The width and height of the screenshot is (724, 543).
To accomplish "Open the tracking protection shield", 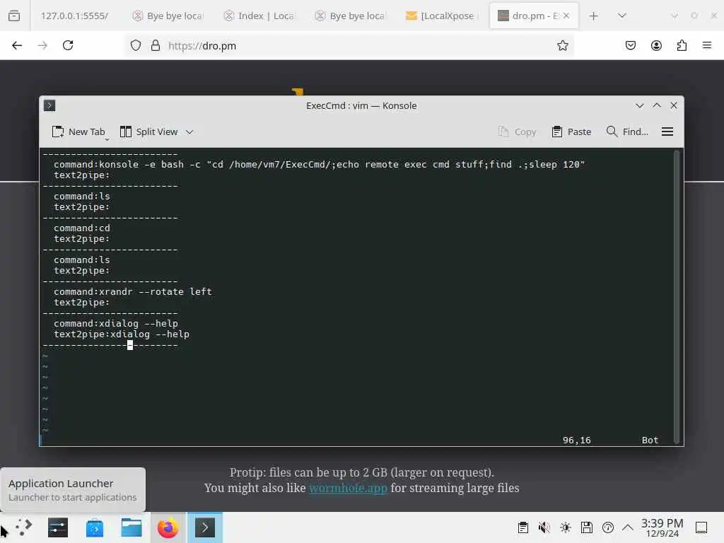I will (135, 45).
